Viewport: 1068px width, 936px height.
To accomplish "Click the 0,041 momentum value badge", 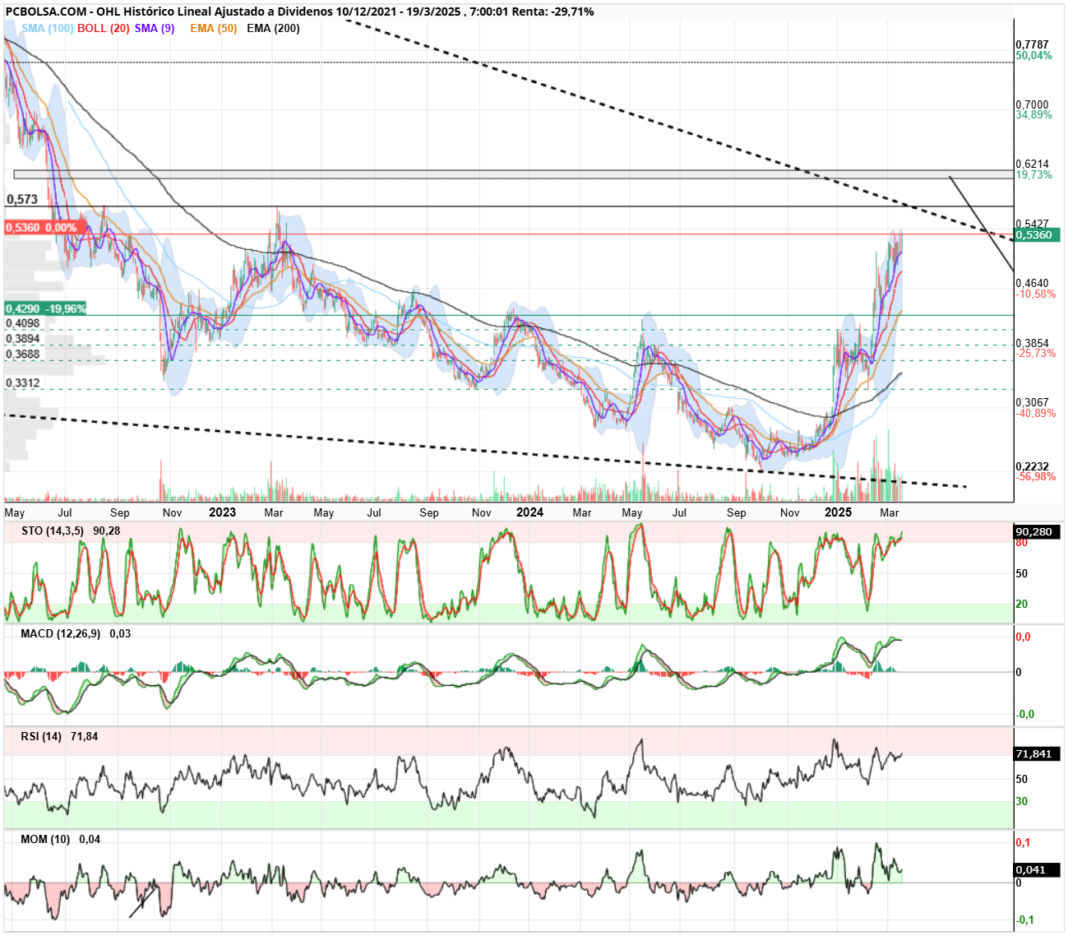I will coord(1031,870).
